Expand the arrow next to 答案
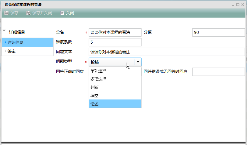 5,51
